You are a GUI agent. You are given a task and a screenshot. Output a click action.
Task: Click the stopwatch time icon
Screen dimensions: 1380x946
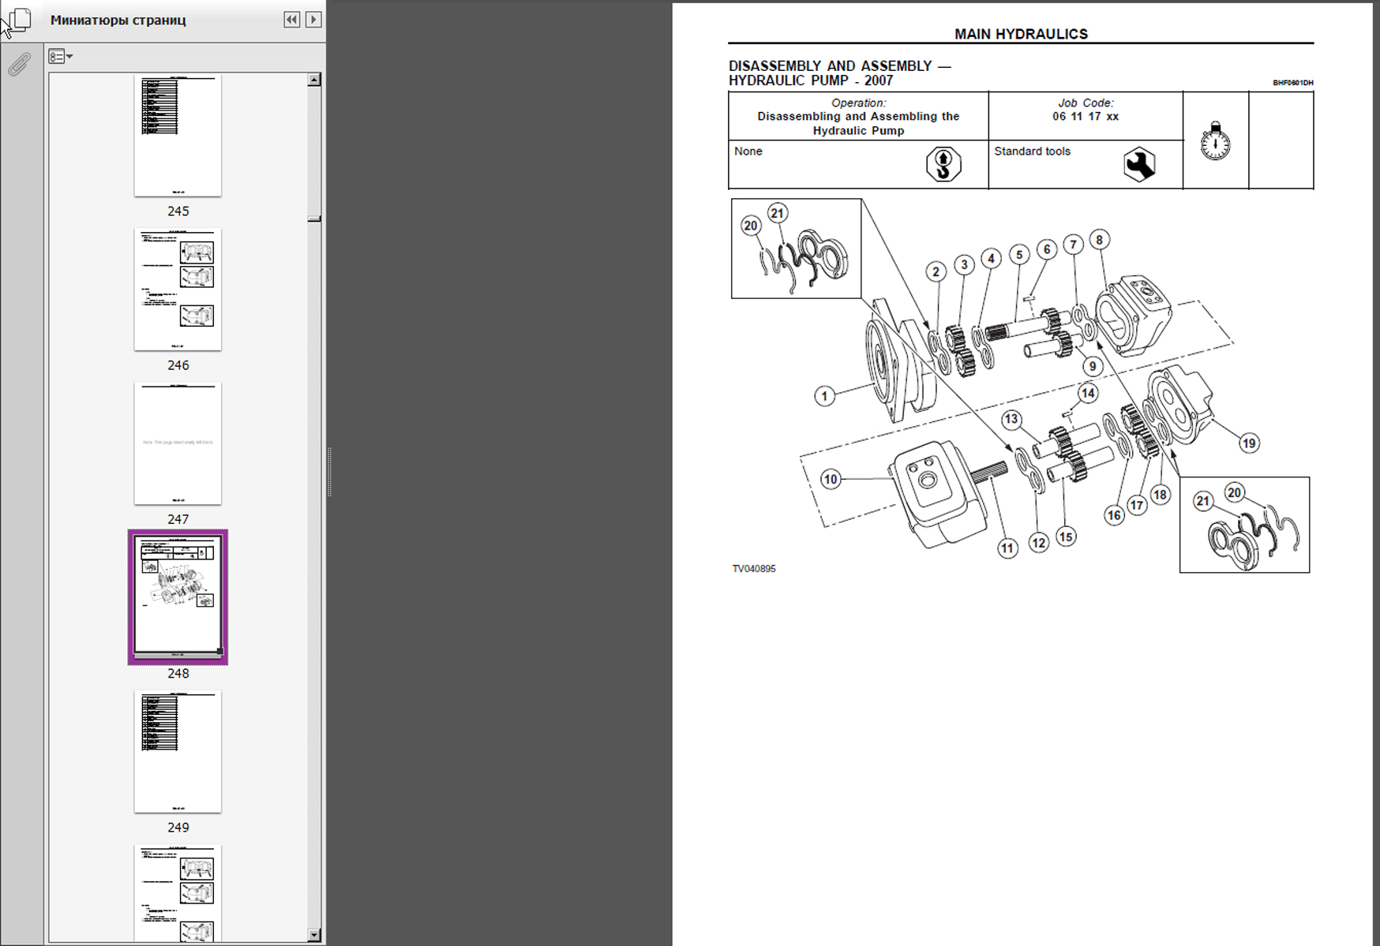tap(1215, 142)
